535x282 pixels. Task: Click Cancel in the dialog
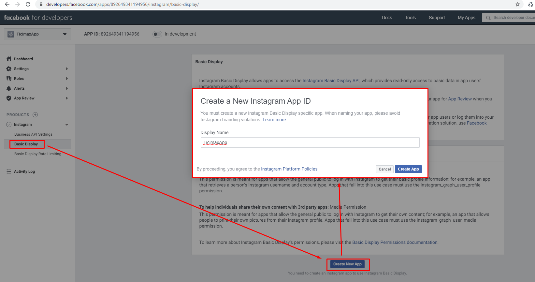point(384,169)
